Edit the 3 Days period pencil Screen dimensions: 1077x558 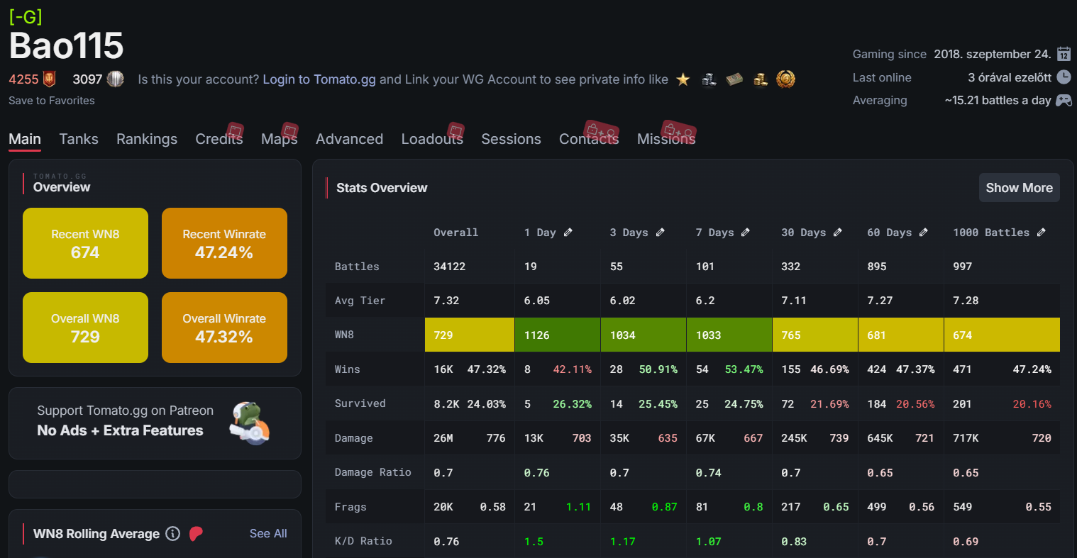[x=661, y=233]
